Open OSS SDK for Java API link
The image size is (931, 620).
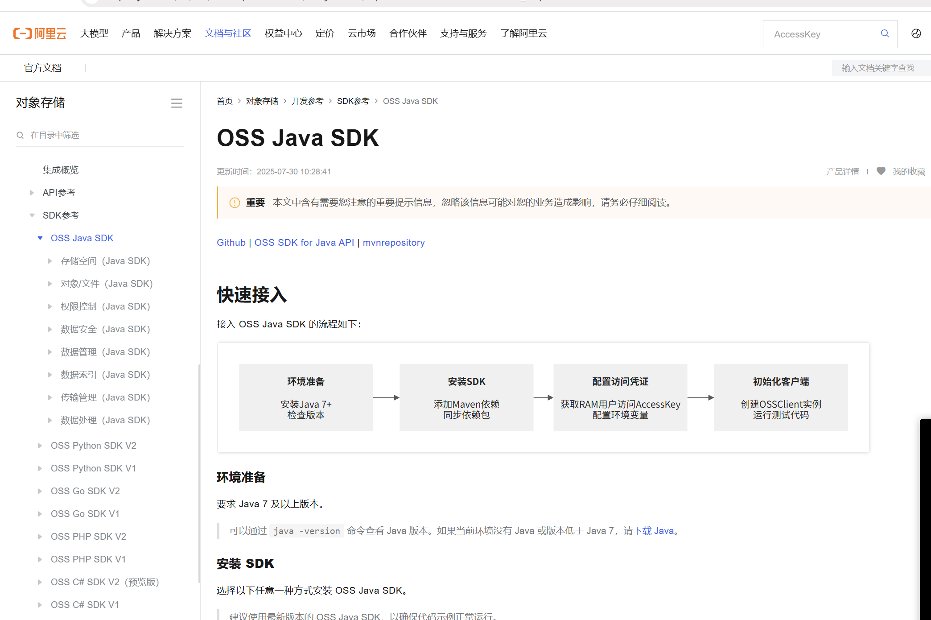pos(304,243)
